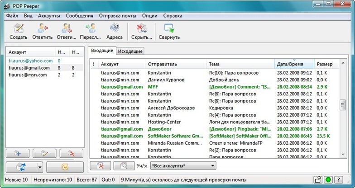This screenshot has height=188, width=355.
Task: Click the ! priority column header
Action: (x=94, y=64)
